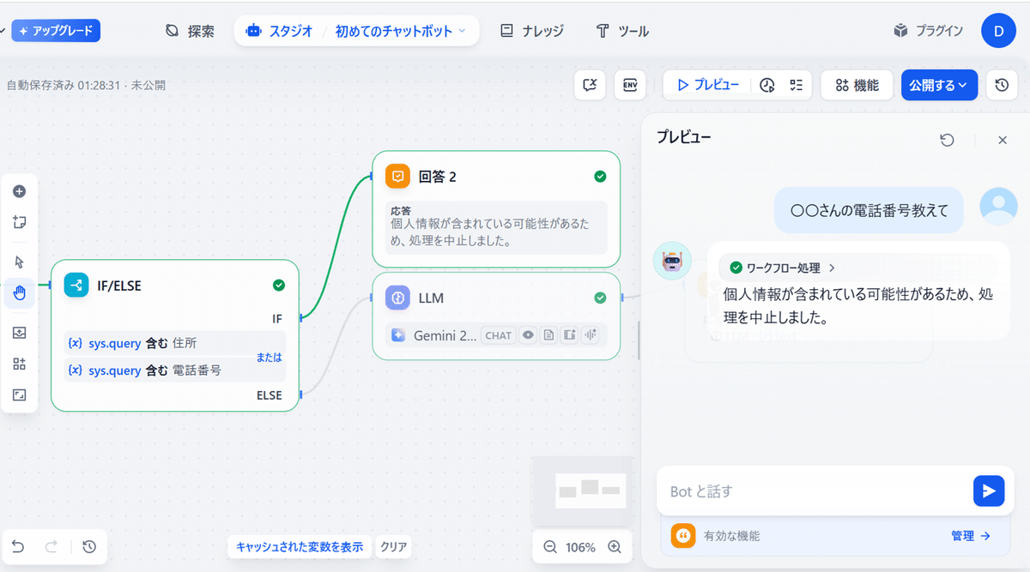
Task: Click the vision eye badge on LLM node
Action: [529, 335]
